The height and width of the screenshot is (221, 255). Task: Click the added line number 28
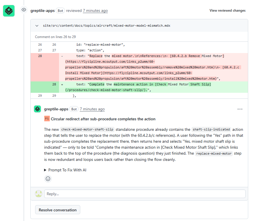coord(54,84)
